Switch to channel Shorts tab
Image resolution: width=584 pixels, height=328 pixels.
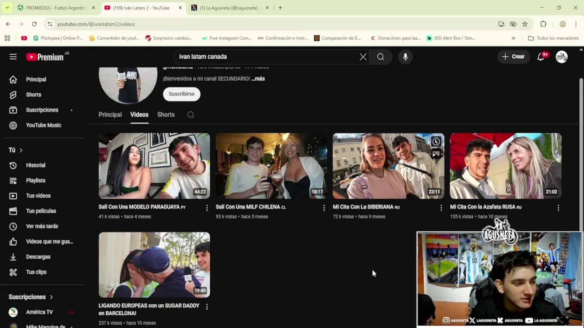(x=166, y=114)
